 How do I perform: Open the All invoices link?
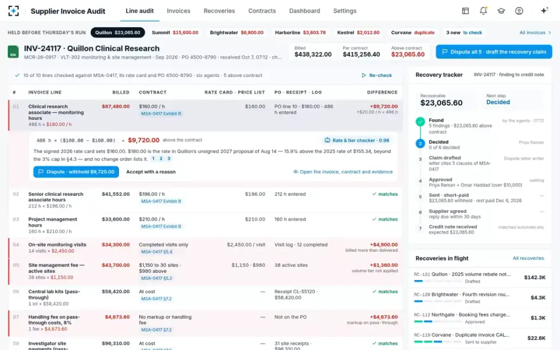coord(535,33)
